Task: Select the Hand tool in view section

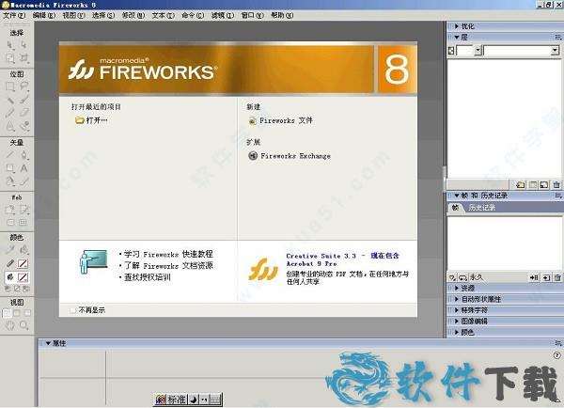Action: [x=10, y=324]
